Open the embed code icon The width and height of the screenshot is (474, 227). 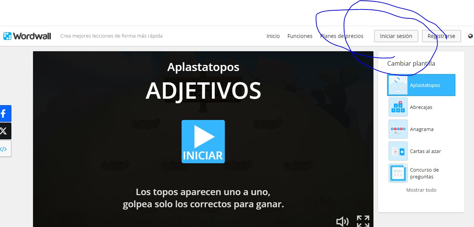point(5,149)
